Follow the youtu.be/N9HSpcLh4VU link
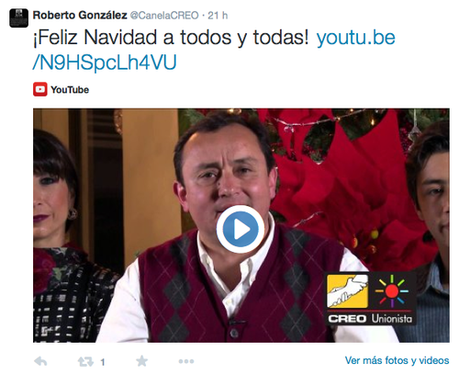Image resolution: width=459 pixels, height=375 pixels. (214, 50)
